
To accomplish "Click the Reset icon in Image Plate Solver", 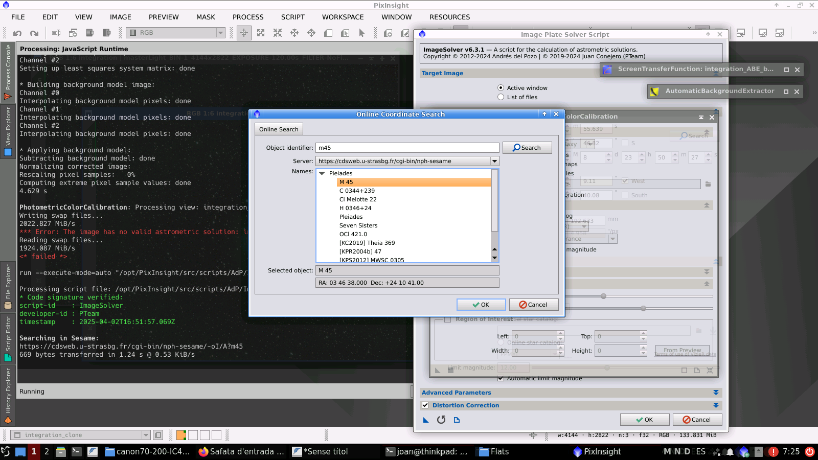I will (x=441, y=420).
